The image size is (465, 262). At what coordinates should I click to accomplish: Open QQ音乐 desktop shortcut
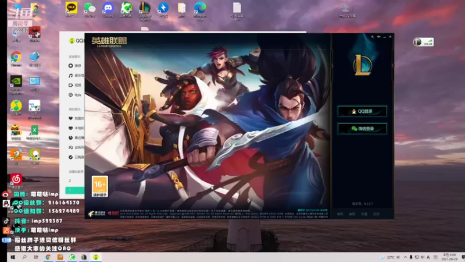point(16,108)
